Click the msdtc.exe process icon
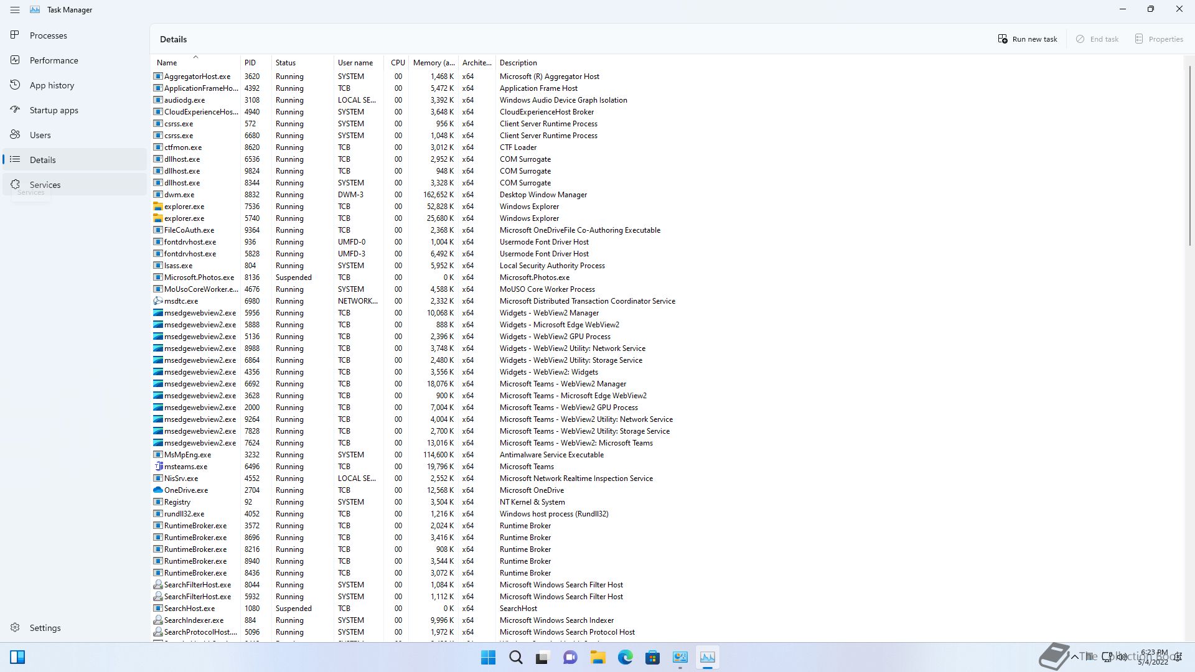Screen dimensions: 1195x672 coord(158,301)
